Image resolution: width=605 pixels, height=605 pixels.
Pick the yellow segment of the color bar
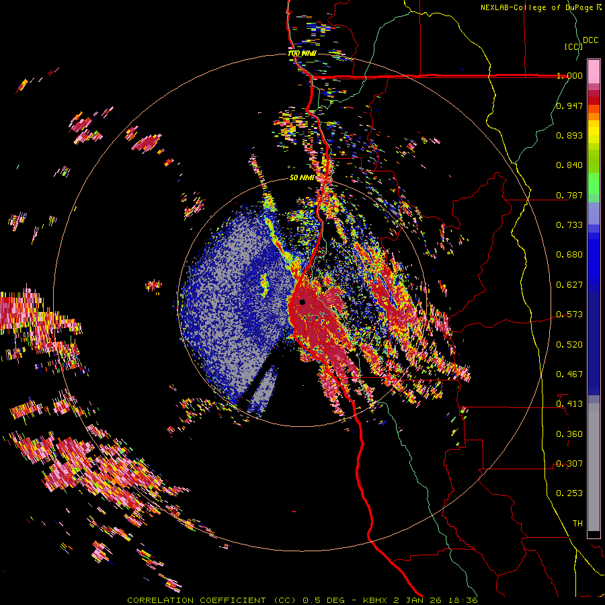[x=594, y=132]
